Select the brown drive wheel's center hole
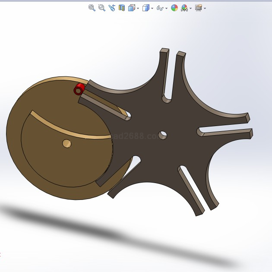Viewport: 272px width, 272px height. point(66,143)
